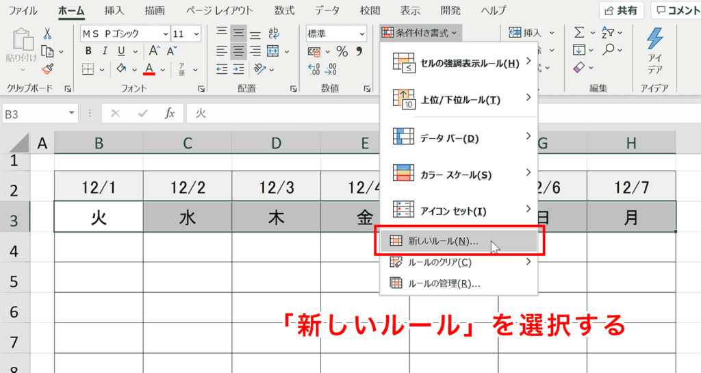Click the fill color paint bucket icon
The height and width of the screenshot is (373, 701).
pyautogui.click(x=121, y=69)
